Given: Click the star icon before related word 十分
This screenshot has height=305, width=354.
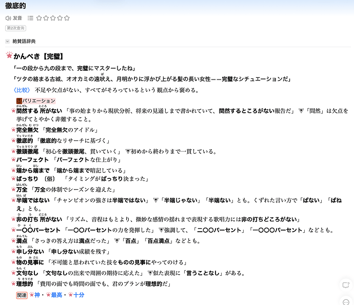Looking at the screenshot, I should (71, 295).
